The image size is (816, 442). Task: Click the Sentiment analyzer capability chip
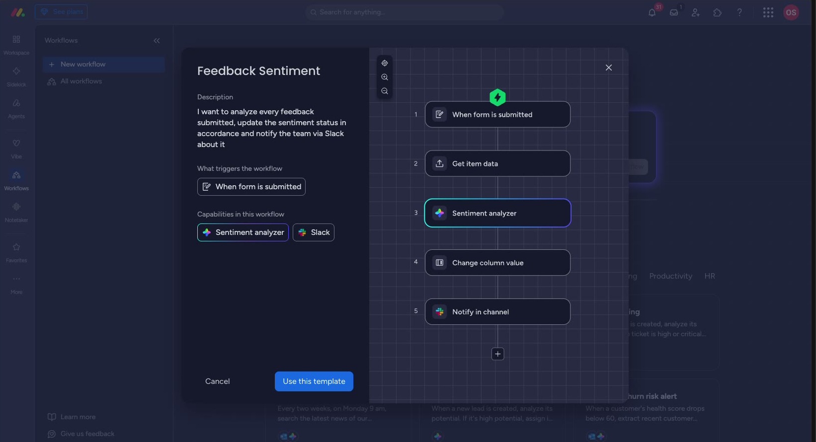coord(243,232)
